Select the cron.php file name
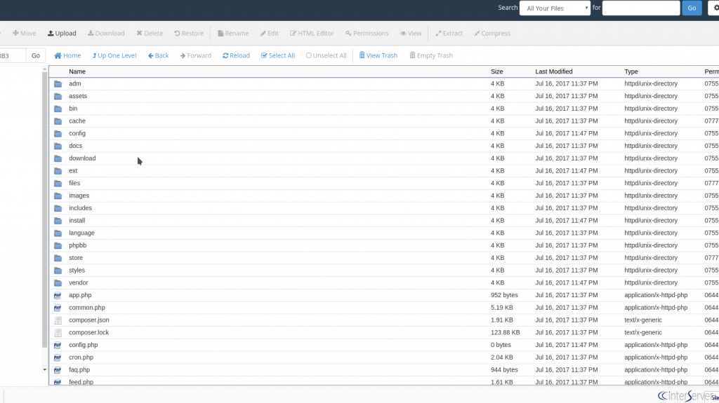Viewport: 719px width, 403px height. click(81, 357)
